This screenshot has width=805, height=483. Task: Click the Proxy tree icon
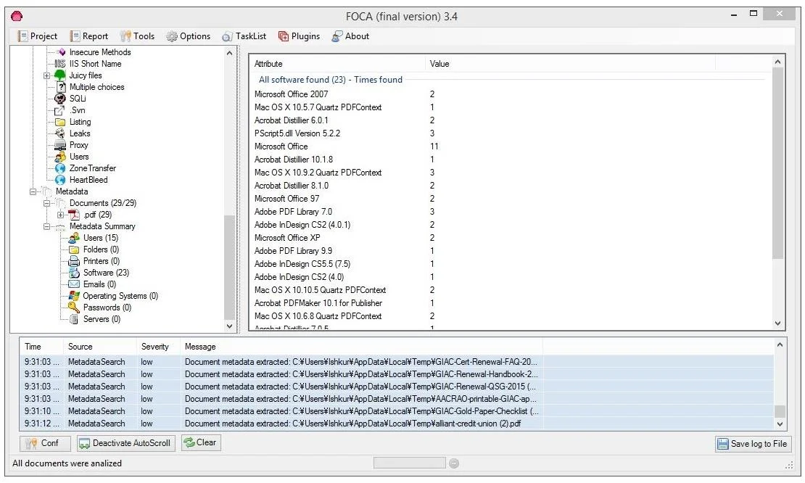(x=60, y=145)
